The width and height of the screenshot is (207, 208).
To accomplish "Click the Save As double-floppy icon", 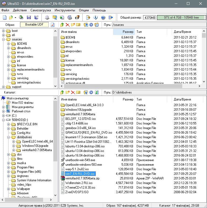I will (x=36, y=18).
